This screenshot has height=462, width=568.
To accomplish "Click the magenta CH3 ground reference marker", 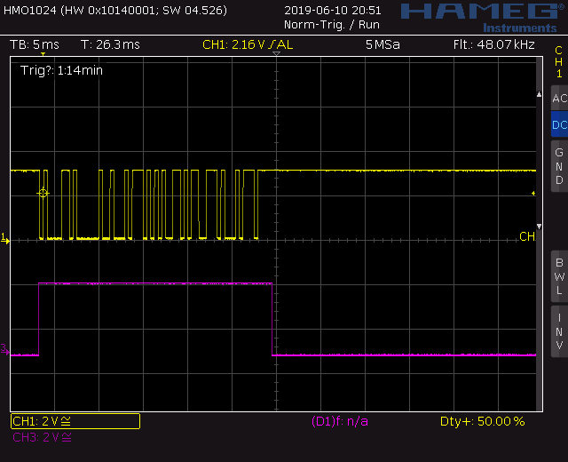I will 4,353.
